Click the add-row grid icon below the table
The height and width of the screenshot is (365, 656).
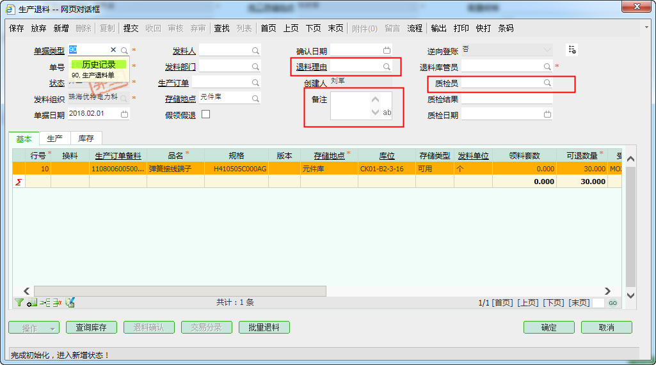(x=32, y=302)
